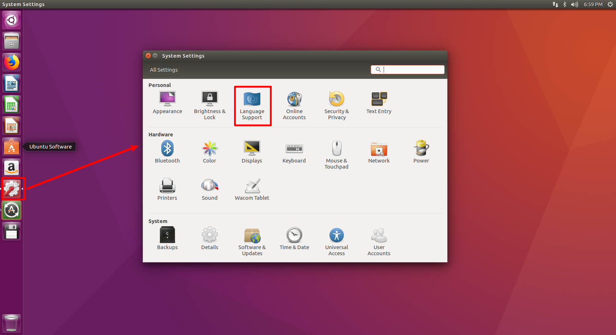Open the Network settings panel

tap(379, 152)
